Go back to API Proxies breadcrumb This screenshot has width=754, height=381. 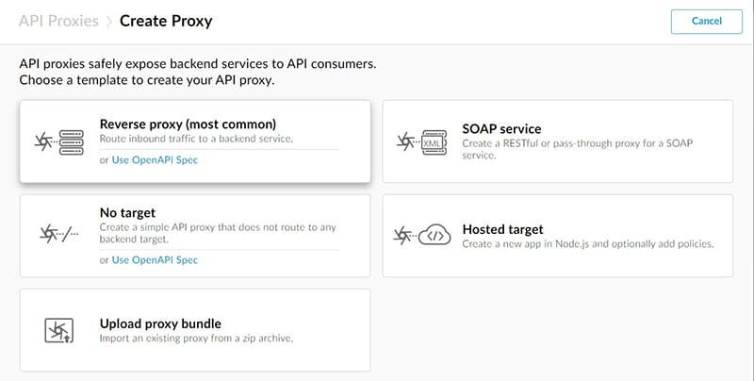[58, 21]
